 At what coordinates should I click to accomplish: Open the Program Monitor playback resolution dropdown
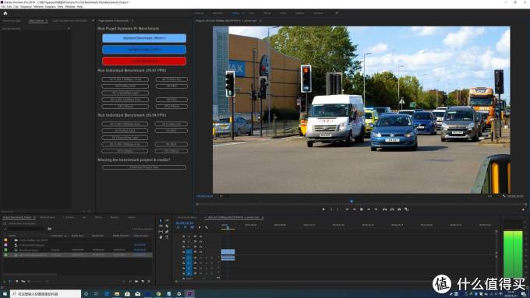(489, 196)
